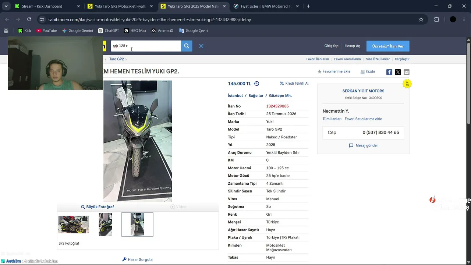Clear the search with the X icon
The image size is (471, 265).
201,46
